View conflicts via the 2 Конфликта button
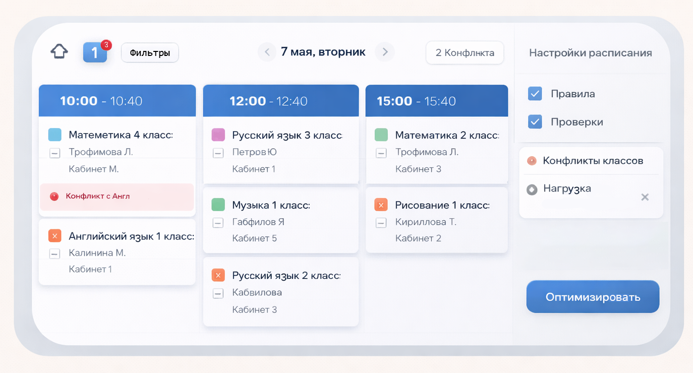This screenshot has width=693, height=373. coord(465,52)
